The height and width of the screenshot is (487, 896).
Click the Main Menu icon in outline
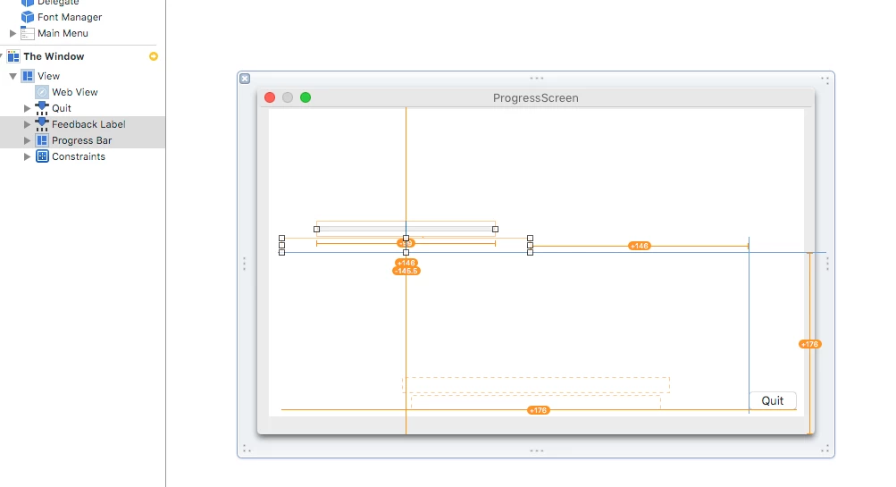[28, 33]
